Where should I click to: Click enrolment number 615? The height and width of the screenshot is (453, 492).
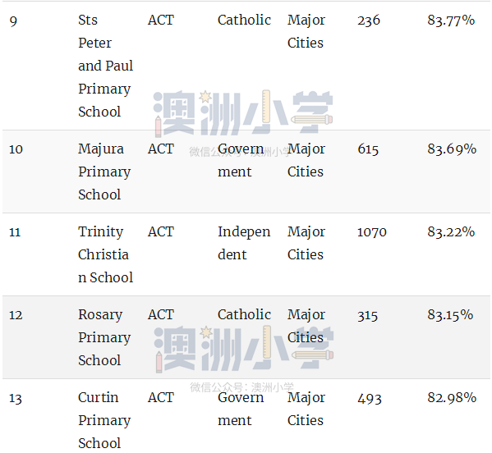pyautogui.click(x=368, y=149)
